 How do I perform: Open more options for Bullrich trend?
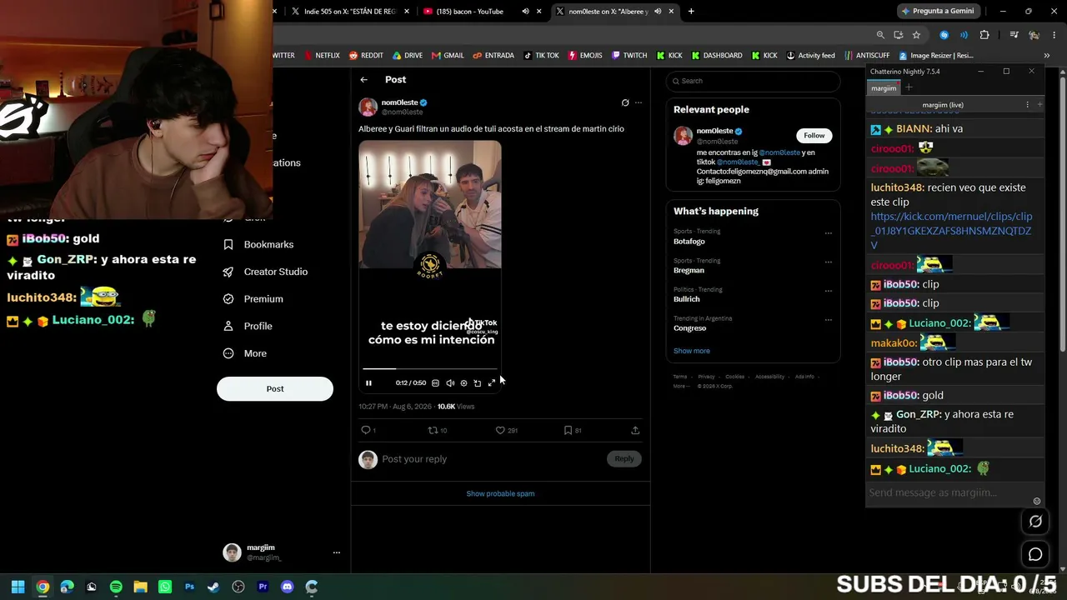pos(828,291)
